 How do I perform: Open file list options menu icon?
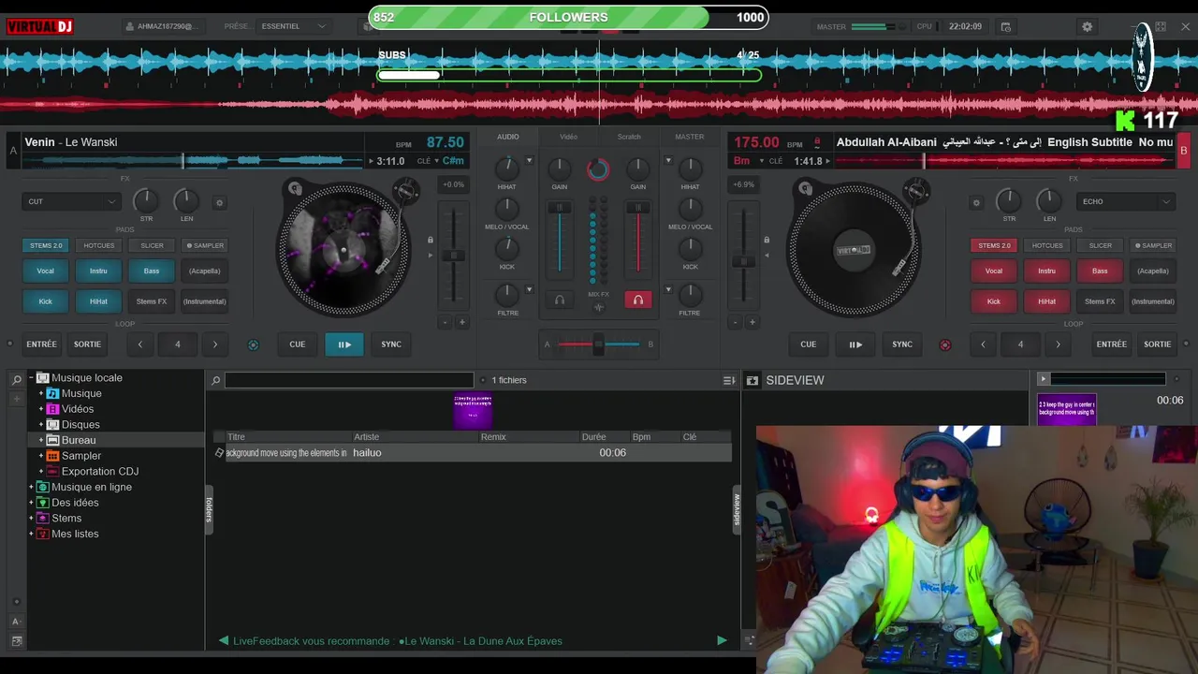point(729,380)
